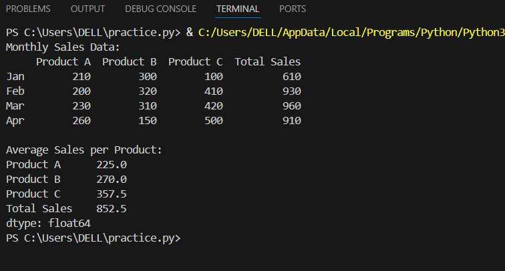Click the last PS prompt line to focus input

94,238
